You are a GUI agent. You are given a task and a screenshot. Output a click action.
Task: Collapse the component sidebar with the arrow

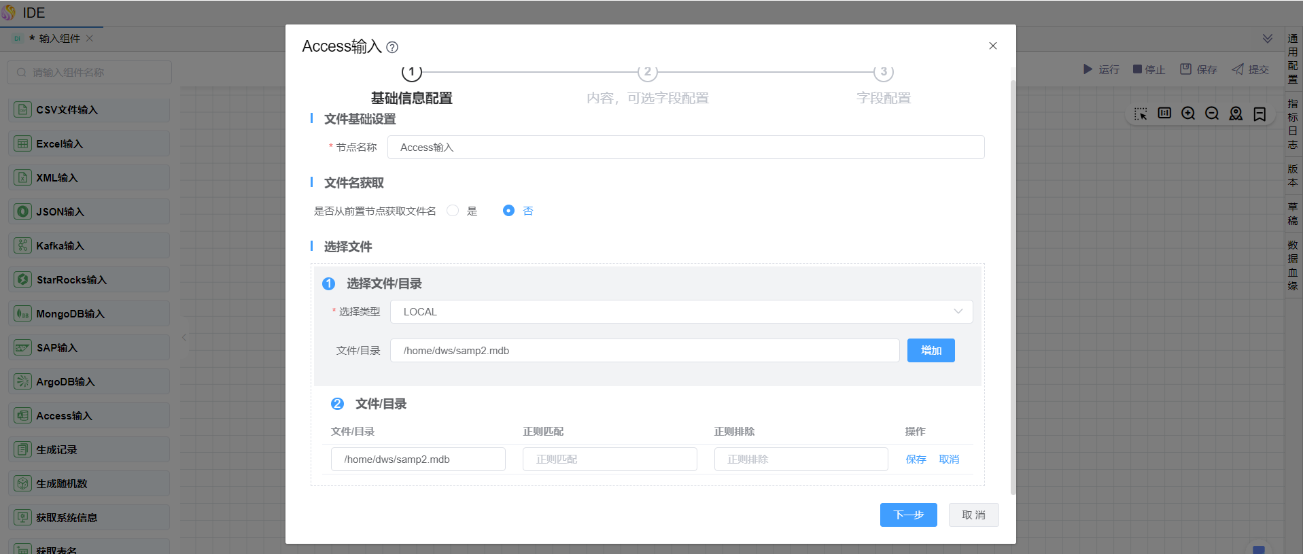[x=184, y=337]
